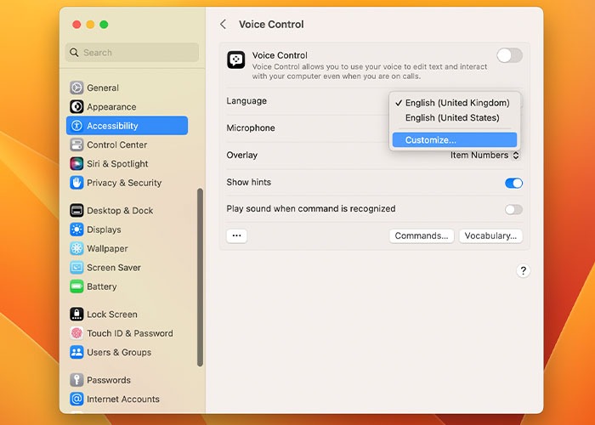
Task: Click the sidebar vertical scrollbar
Action: (200, 277)
